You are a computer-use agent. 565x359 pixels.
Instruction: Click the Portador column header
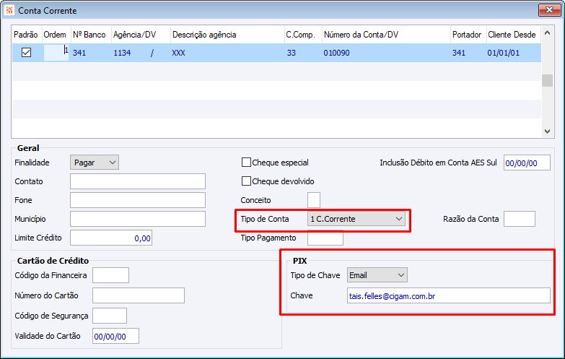(467, 35)
